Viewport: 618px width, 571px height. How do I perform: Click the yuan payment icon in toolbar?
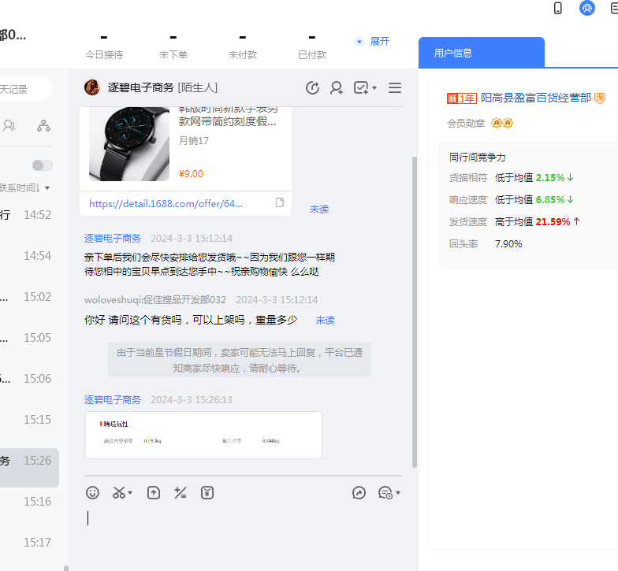207,493
